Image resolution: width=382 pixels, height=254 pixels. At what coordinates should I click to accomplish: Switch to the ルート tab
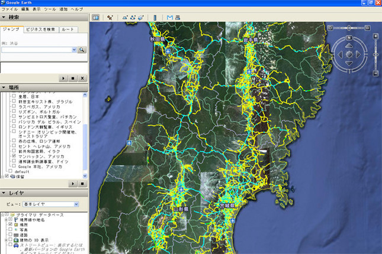coord(68,29)
